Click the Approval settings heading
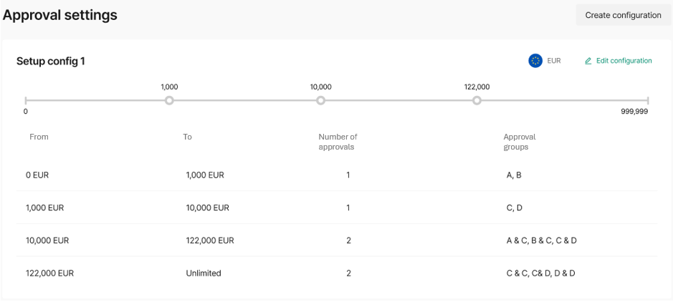This screenshot has height=302, width=673. (x=60, y=15)
